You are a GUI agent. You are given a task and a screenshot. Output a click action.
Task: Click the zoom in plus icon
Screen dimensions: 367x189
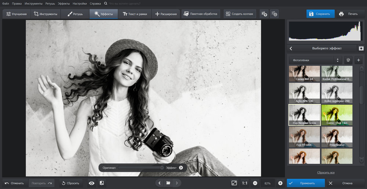tap(280, 183)
